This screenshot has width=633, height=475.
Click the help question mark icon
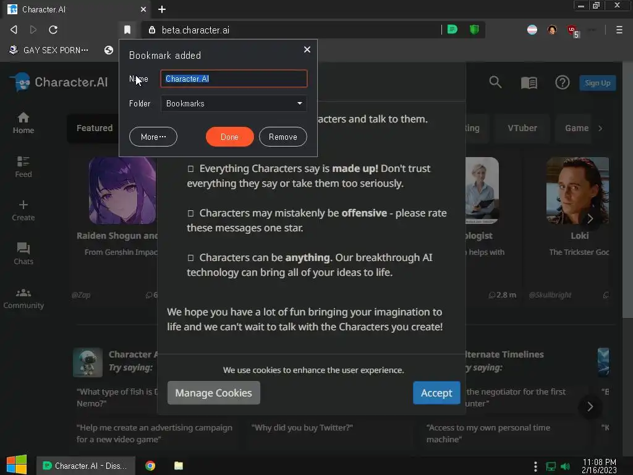tap(563, 82)
